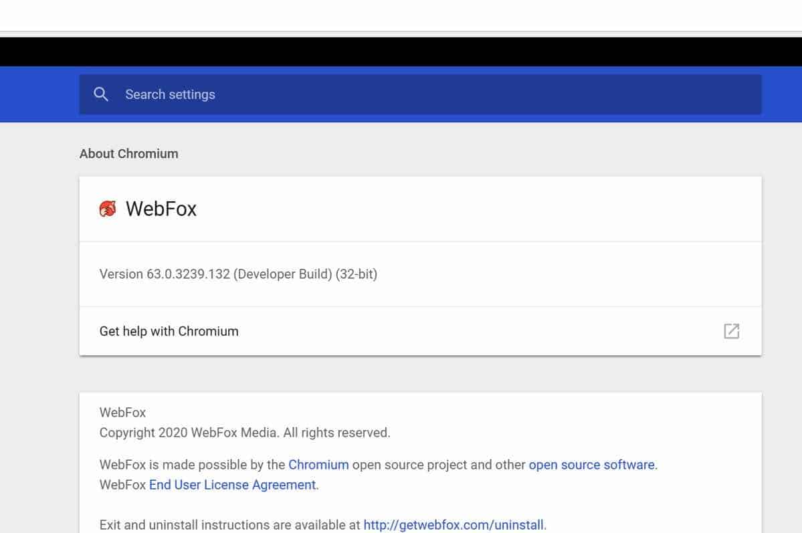Open the open source software link
802x533 pixels.
point(591,465)
